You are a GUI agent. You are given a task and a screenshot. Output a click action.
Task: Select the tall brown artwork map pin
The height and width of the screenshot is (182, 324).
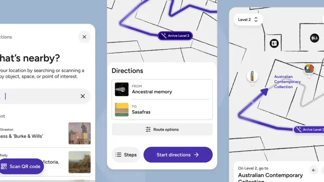coord(252,76)
